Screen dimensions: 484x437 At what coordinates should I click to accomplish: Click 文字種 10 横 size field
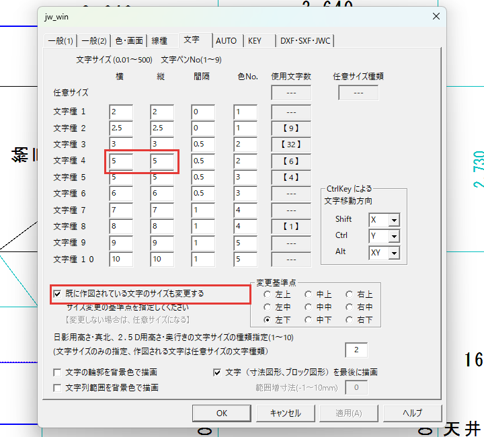[121, 260]
